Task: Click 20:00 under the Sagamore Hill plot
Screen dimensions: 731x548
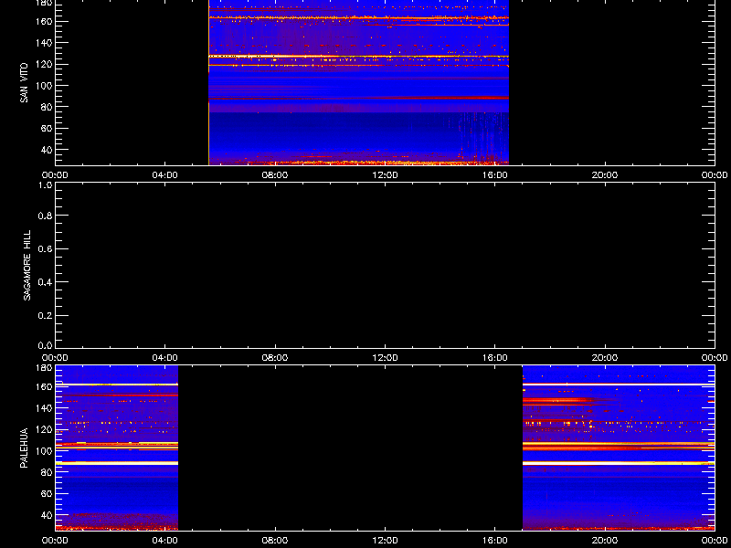Action: point(605,358)
